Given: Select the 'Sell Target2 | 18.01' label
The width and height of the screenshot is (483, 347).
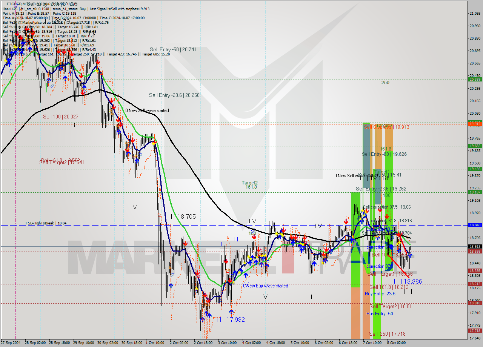Looking at the screenshot, I should coord(391,306).
